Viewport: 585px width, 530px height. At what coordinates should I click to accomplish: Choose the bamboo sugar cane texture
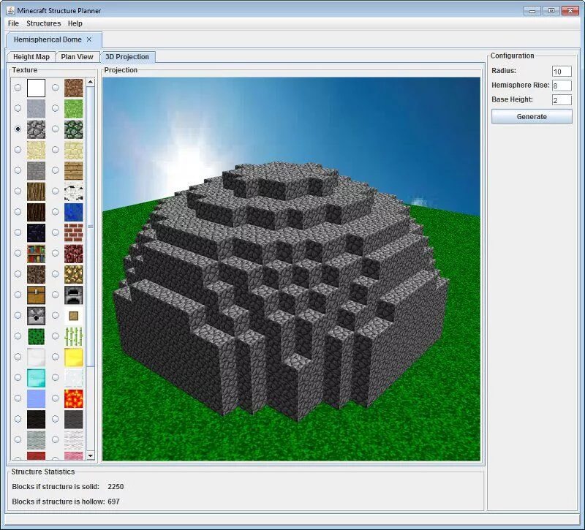coord(74,336)
